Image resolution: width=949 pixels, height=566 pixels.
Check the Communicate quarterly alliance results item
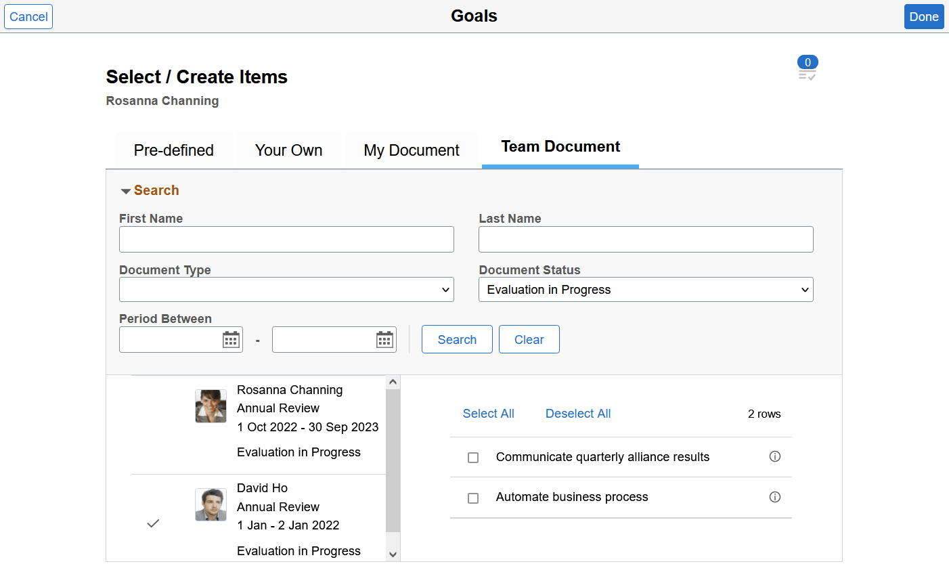click(x=472, y=457)
